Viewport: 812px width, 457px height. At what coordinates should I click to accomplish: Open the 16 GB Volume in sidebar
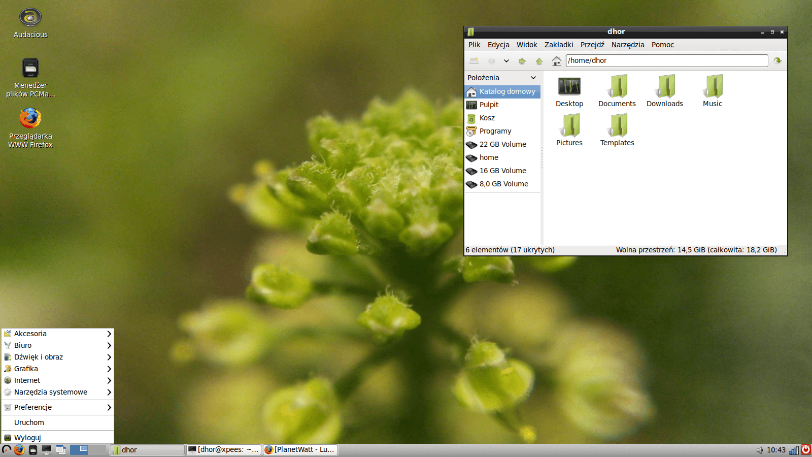point(502,171)
